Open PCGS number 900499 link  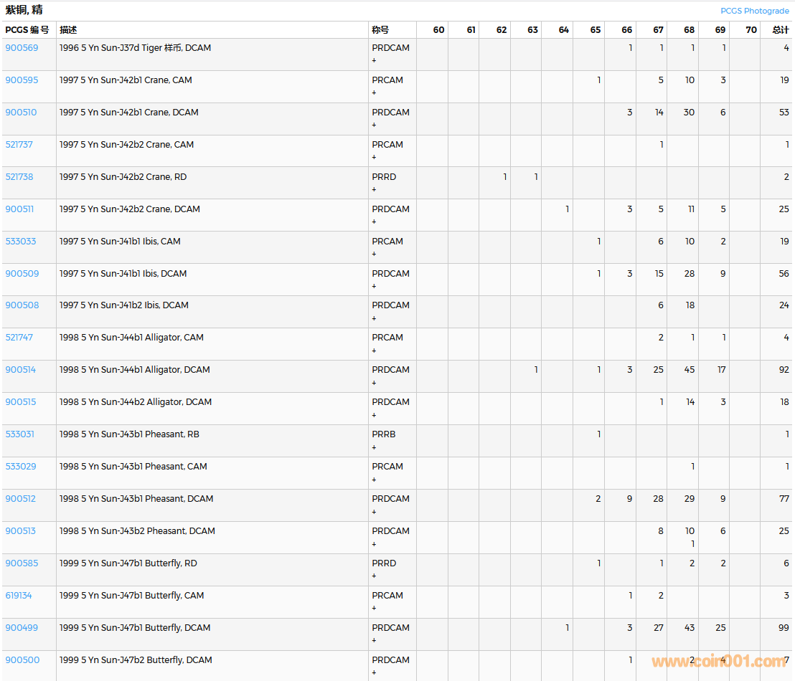click(x=22, y=628)
